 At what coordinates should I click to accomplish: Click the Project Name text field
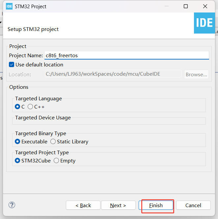pos(126,55)
